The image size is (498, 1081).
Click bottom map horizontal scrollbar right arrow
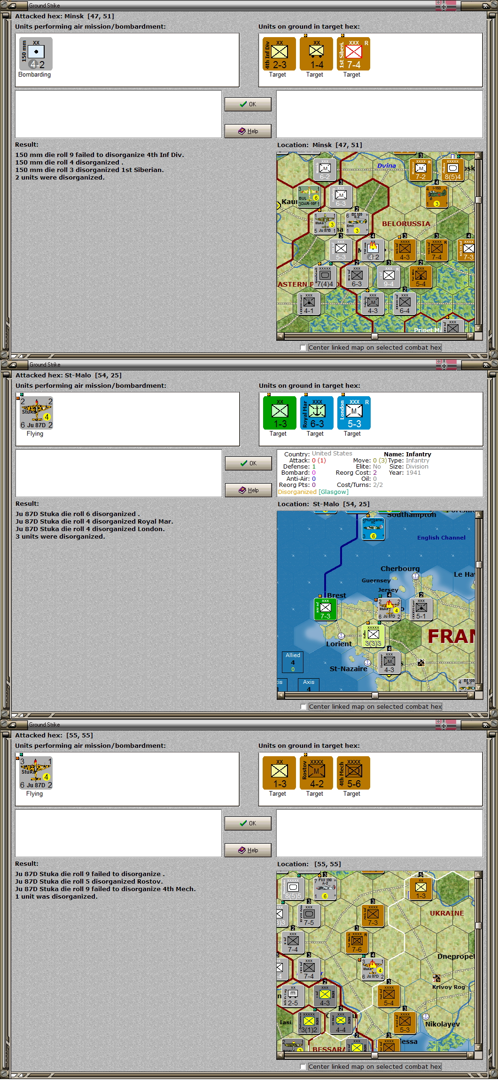471,1055
